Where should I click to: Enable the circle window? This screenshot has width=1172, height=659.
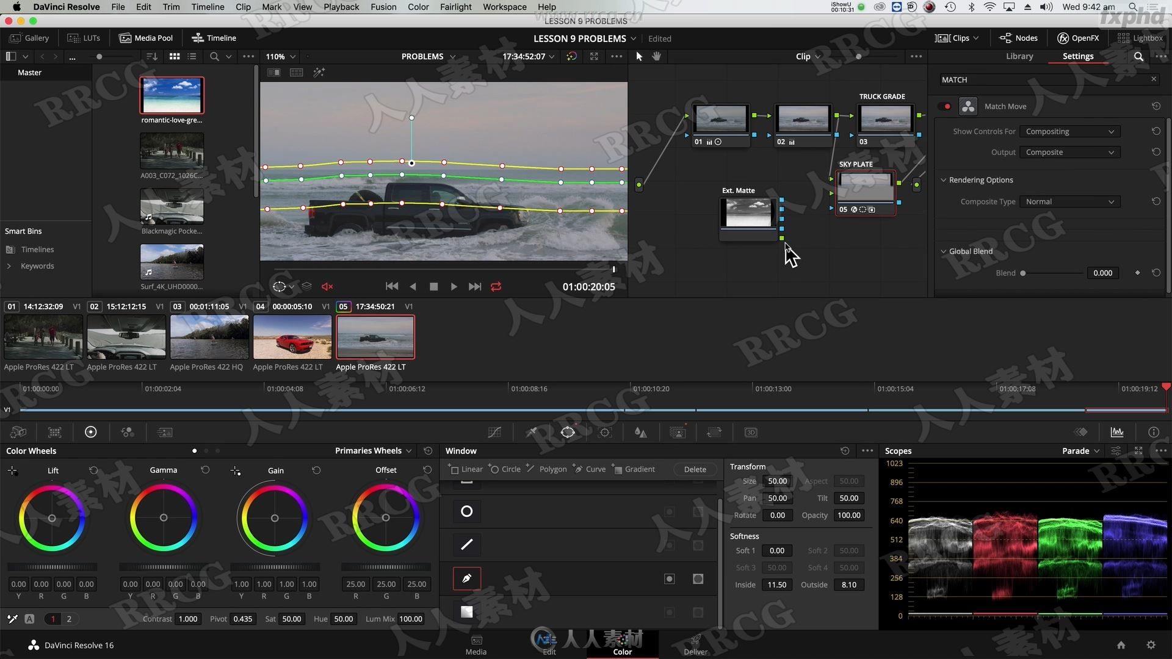[467, 511]
